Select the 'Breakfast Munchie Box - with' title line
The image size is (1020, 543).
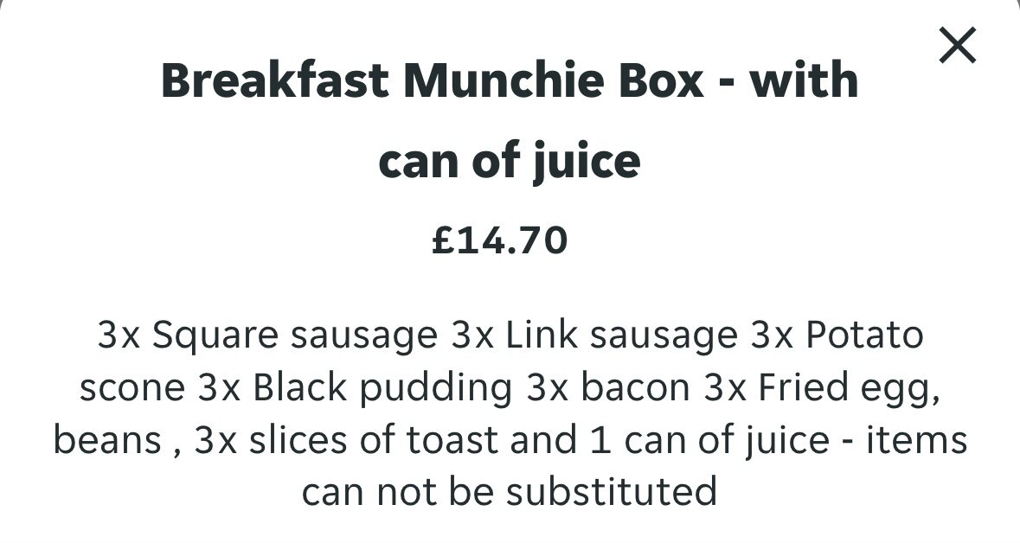tap(510, 80)
